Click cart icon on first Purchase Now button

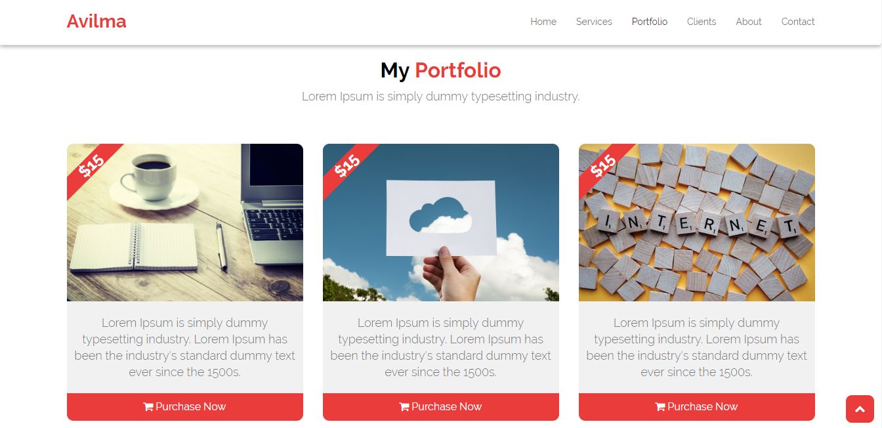pyautogui.click(x=148, y=407)
